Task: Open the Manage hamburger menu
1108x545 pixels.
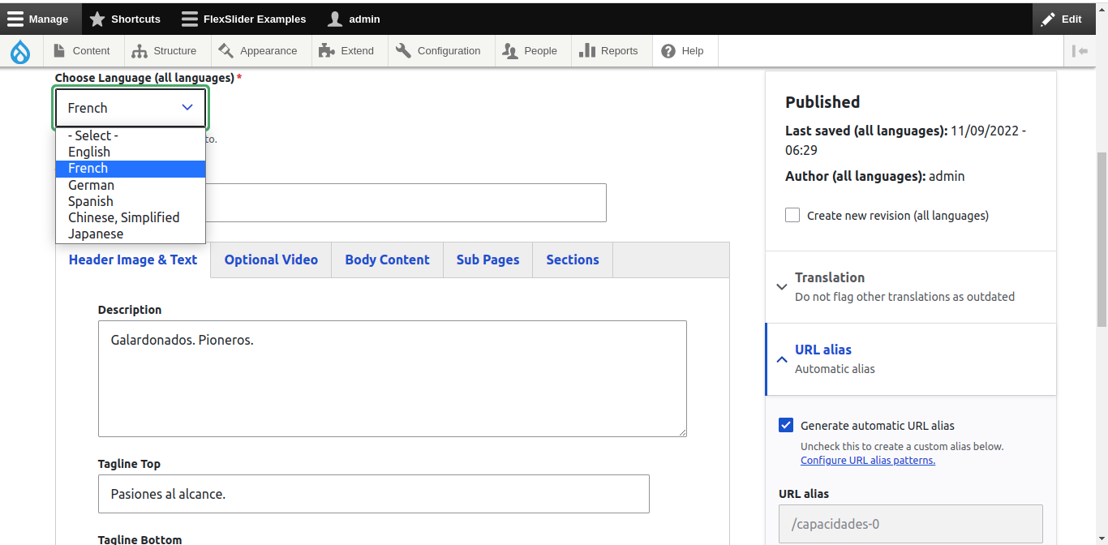Action: click(16, 19)
